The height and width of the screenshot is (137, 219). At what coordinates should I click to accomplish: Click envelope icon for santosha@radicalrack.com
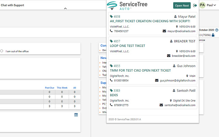(x=161, y=105)
